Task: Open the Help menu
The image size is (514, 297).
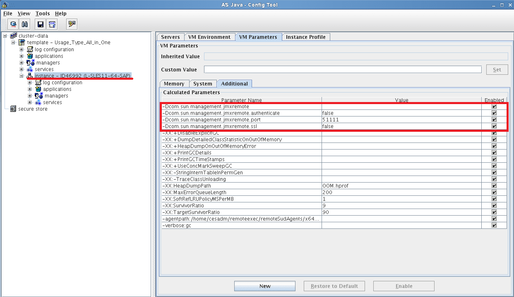Action: click(61, 14)
